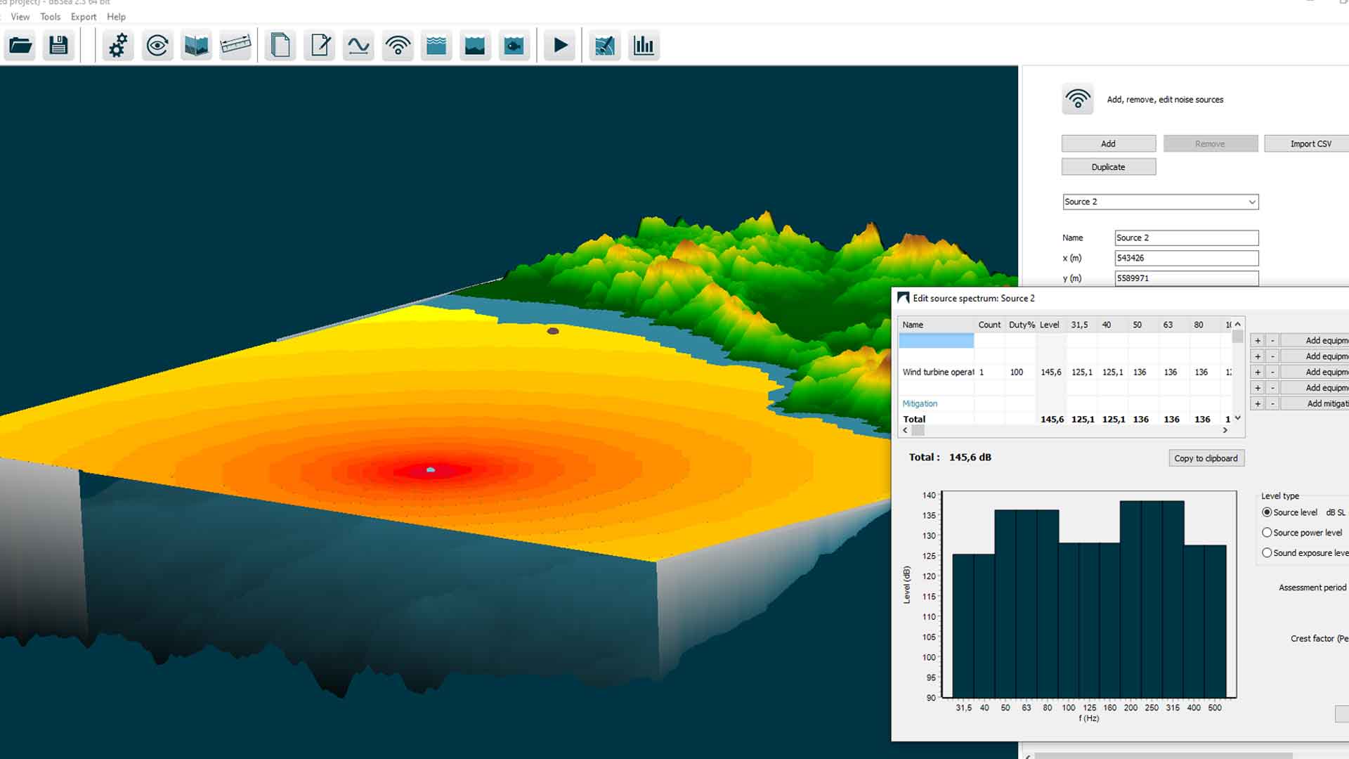Click Copy to clipboard button
This screenshot has height=759, width=1349.
click(x=1206, y=458)
